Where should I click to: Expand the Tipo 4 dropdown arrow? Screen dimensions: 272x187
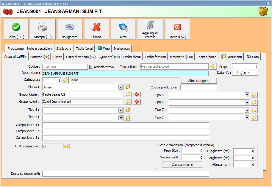pyautogui.click(x=121, y=118)
